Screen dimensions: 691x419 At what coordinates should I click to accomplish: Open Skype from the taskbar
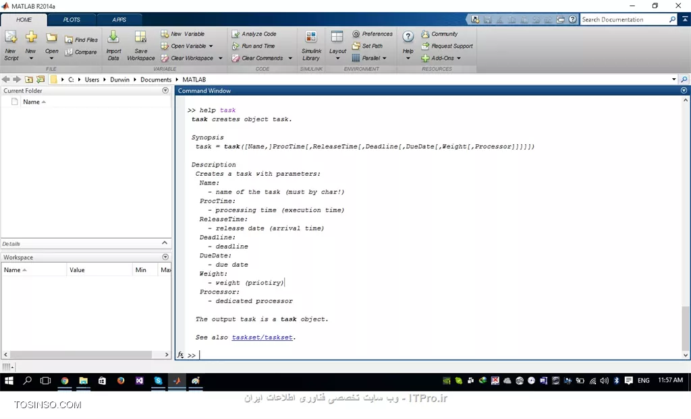(158, 381)
